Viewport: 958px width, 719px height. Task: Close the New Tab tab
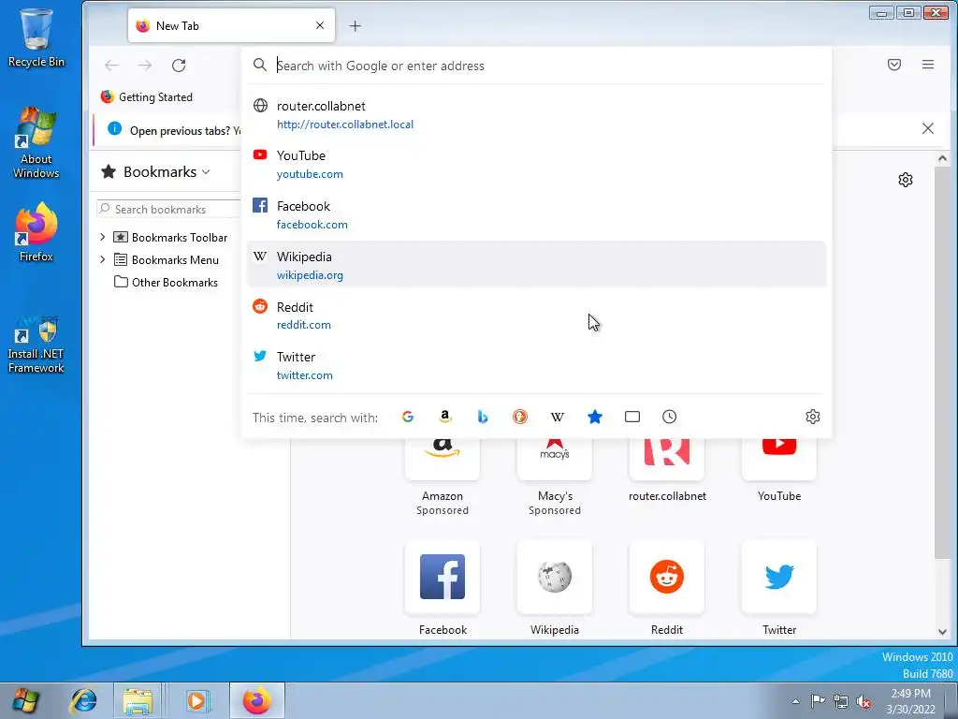click(x=320, y=25)
